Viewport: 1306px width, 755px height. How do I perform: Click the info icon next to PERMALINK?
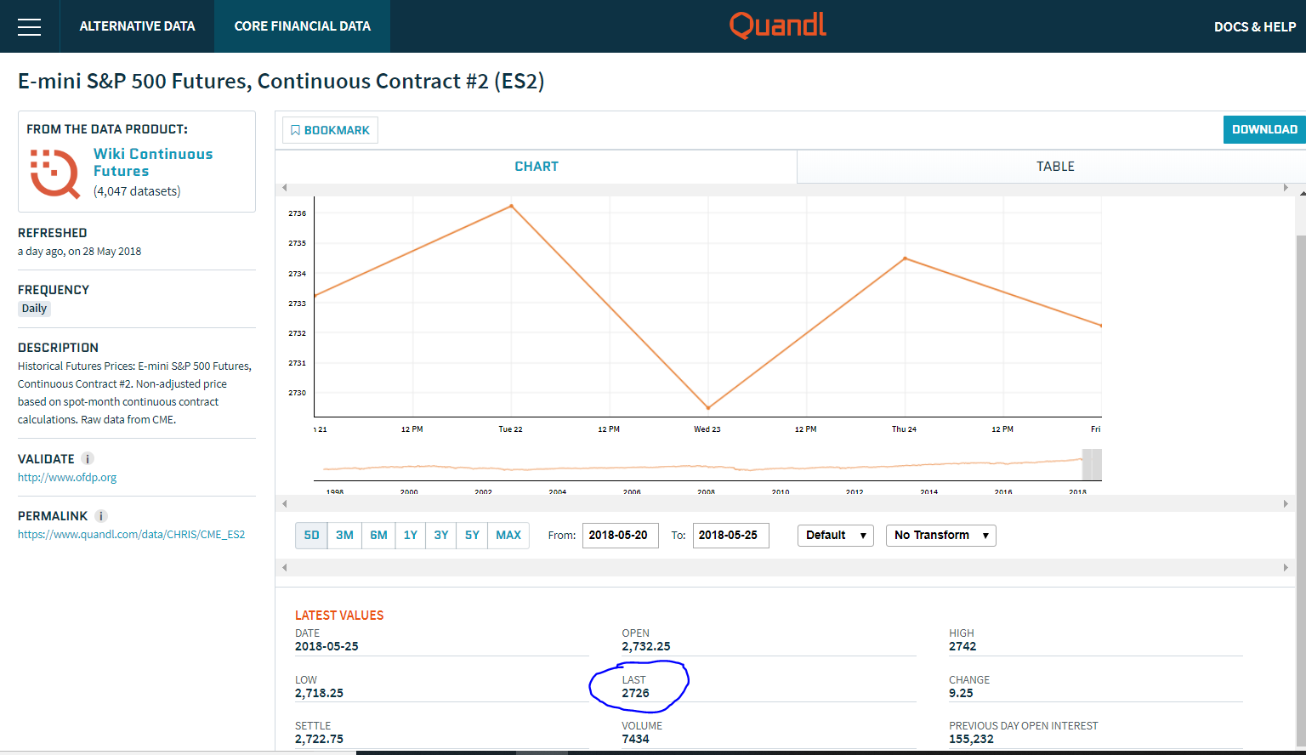pos(100,516)
